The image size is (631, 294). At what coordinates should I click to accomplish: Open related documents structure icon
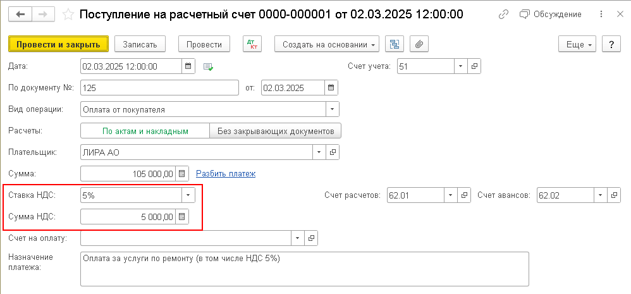(x=395, y=44)
